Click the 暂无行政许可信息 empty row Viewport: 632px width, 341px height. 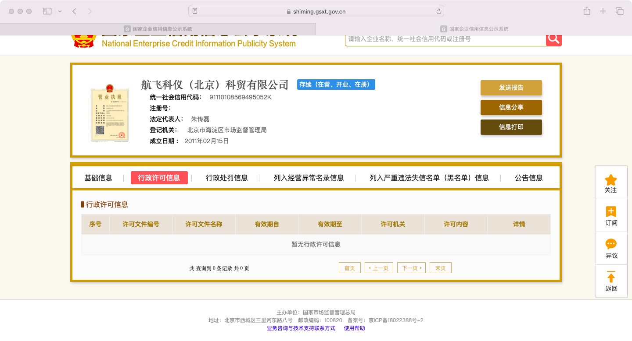coord(316,244)
